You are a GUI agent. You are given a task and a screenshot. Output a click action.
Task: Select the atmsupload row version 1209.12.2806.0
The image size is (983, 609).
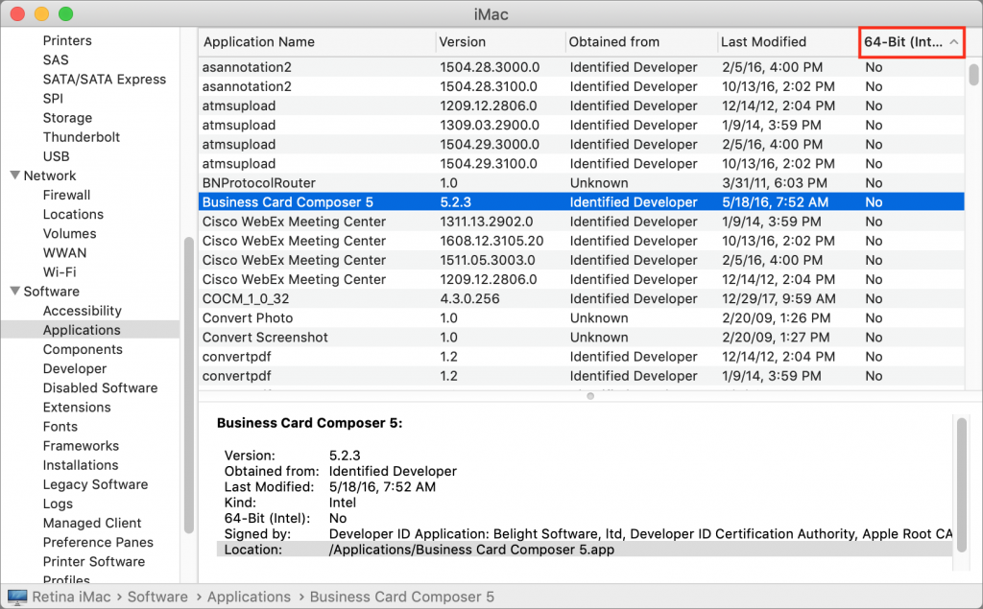pyautogui.click(x=581, y=105)
